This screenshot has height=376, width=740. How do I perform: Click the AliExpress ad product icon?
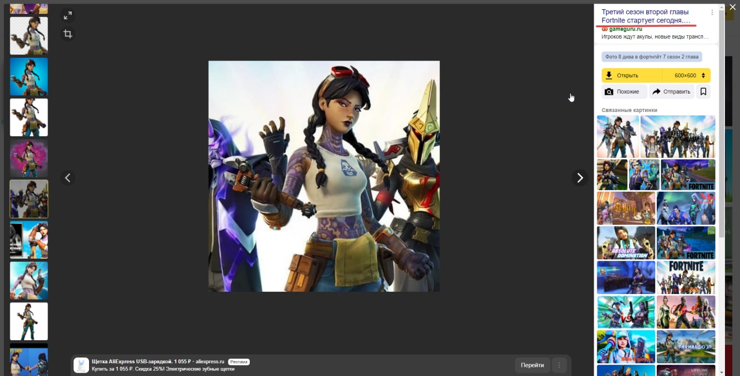(x=82, y=365)
